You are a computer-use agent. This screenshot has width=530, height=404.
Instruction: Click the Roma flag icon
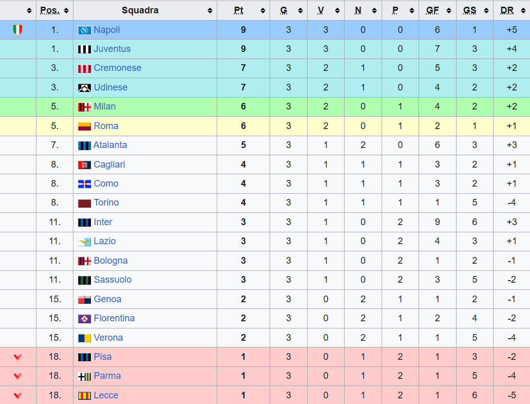[84, 126]
